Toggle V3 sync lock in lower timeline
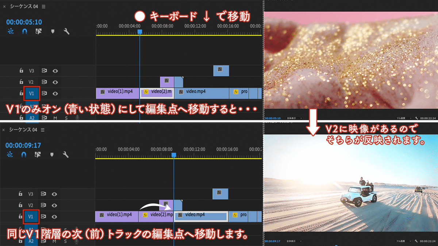Viewport: 438px width, 246px height. [x=44, y=194]
